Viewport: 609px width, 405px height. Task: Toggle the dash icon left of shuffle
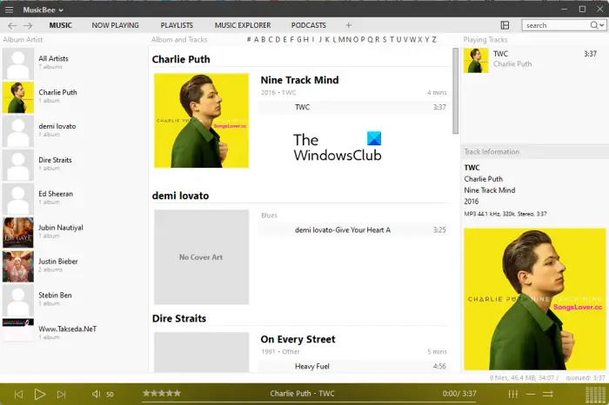point(531,395)
